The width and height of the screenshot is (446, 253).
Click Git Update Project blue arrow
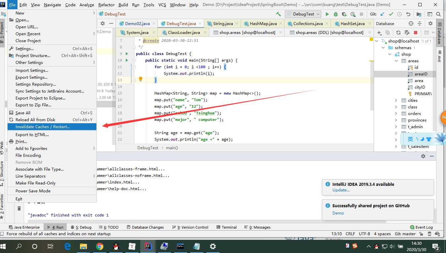pos(382,14)
